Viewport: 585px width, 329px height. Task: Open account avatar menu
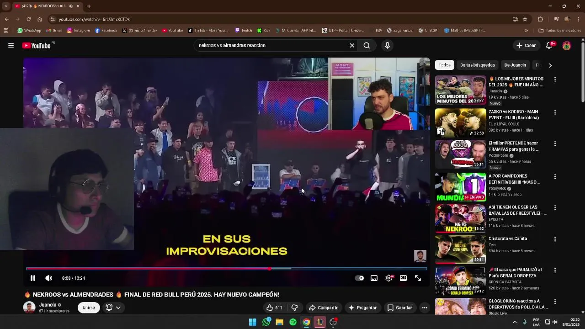(x=567, y=45)
